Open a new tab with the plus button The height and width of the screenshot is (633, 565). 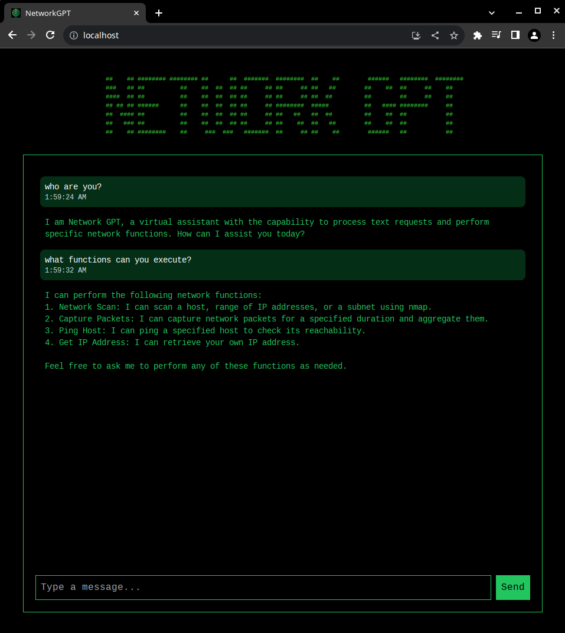click(x=158, y=12)
